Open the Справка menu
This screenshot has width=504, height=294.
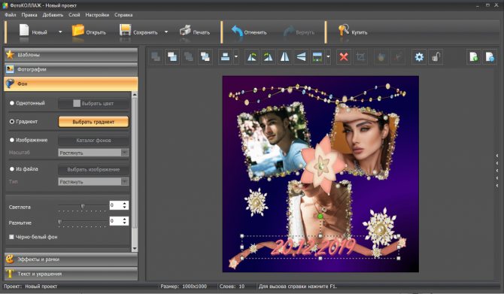pos(123,15)
